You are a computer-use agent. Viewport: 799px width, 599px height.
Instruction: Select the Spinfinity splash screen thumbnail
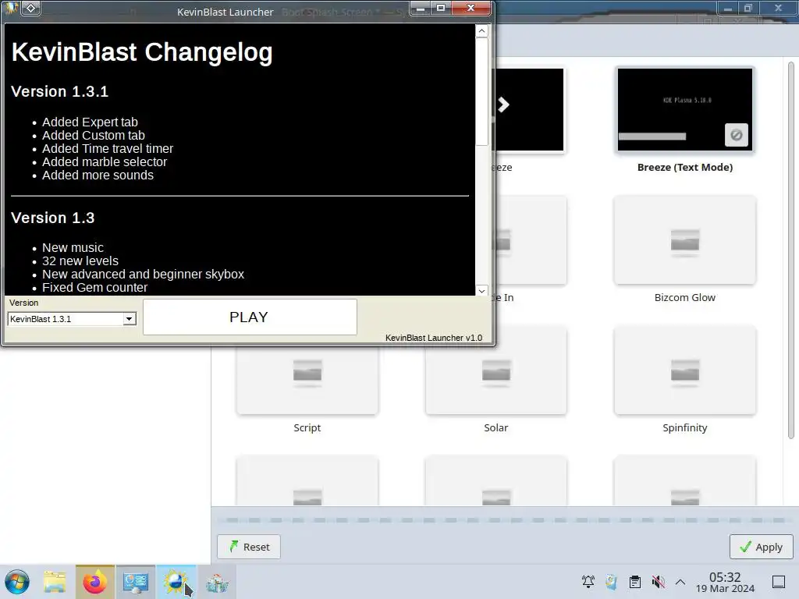685,370
